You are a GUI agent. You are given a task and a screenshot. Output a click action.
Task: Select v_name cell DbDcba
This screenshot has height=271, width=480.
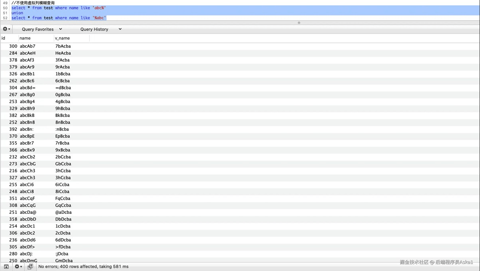click(x=63, y=219)
